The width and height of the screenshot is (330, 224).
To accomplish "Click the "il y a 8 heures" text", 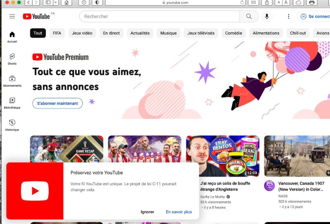I will pyautogui.click(x=214, y=207).
